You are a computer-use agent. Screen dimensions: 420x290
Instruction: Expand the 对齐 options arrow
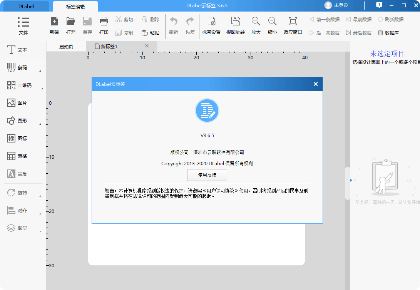[x=40, y=214]
